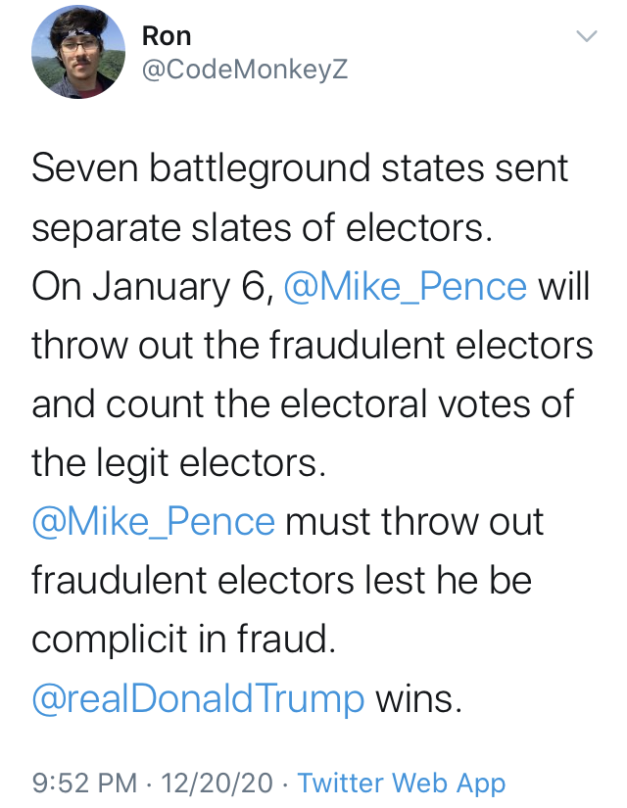This screenshot has width=627, height=808.
Task: Open Ron's profile picture avatar
Action: click(x=77, y=52)
